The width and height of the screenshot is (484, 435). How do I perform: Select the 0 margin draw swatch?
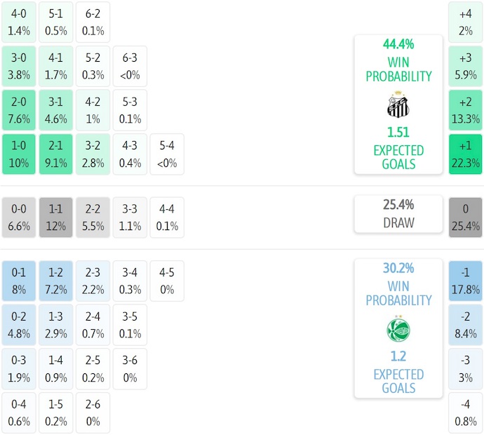[466, 217]
